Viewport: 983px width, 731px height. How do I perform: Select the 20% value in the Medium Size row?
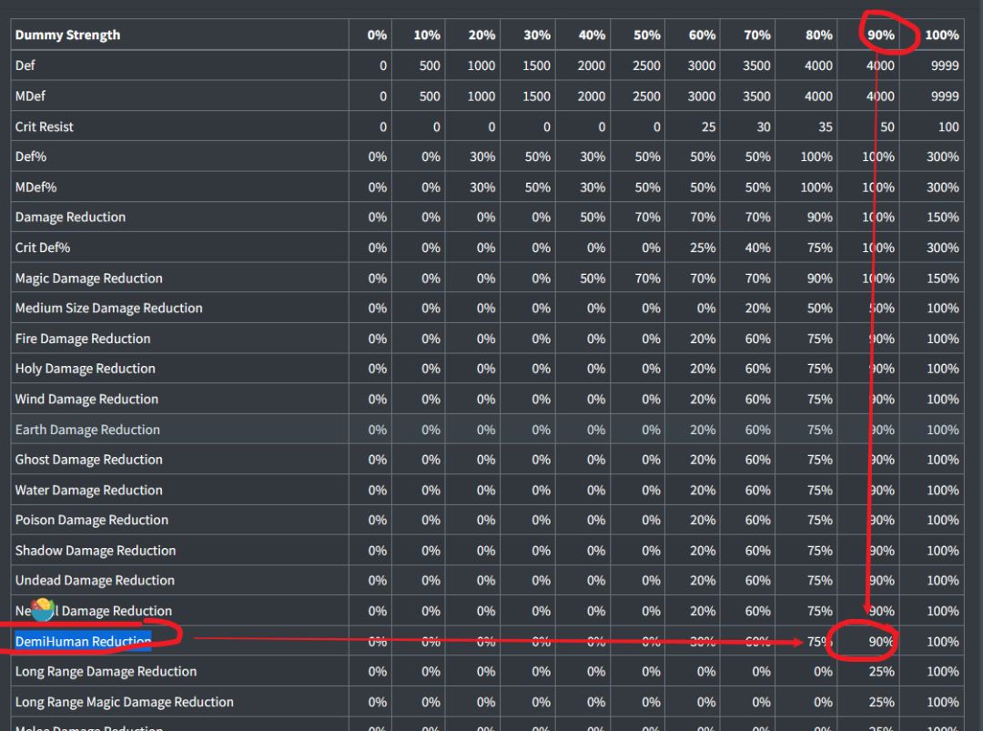(757, 308)
